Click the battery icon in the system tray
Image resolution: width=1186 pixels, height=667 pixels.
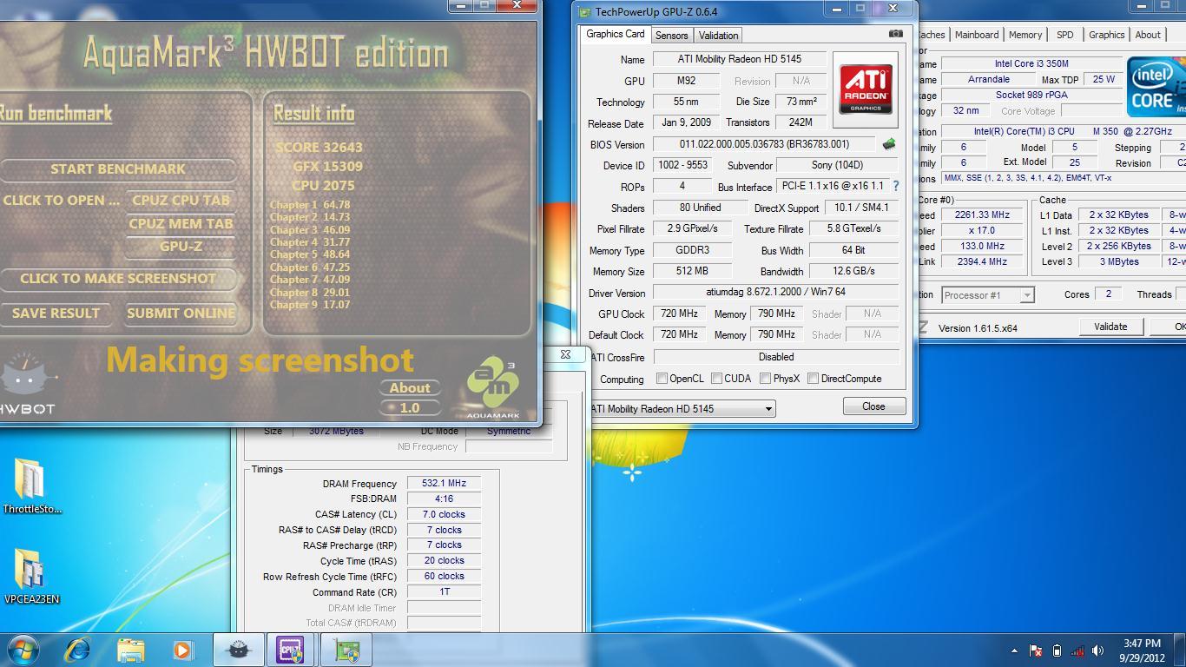point(1057,650)
